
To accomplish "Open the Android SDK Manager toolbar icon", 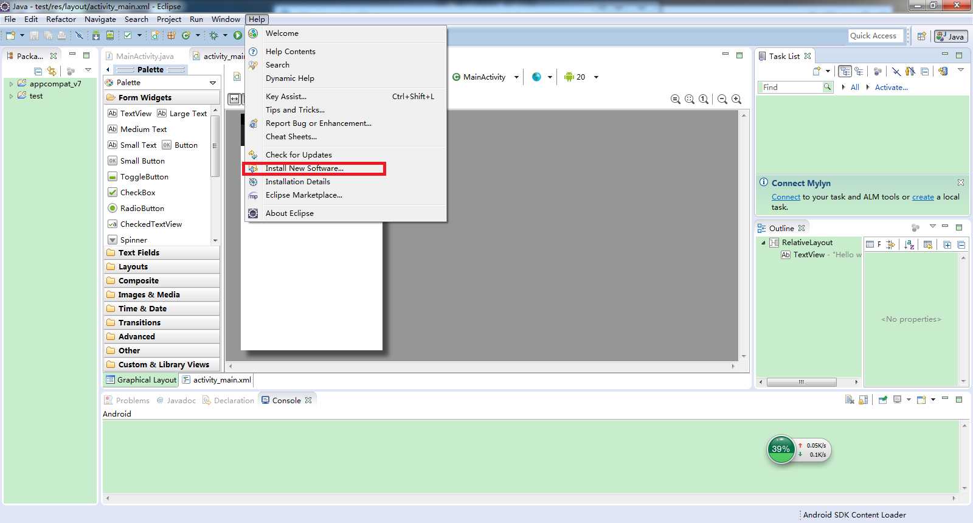I will 96,35.
